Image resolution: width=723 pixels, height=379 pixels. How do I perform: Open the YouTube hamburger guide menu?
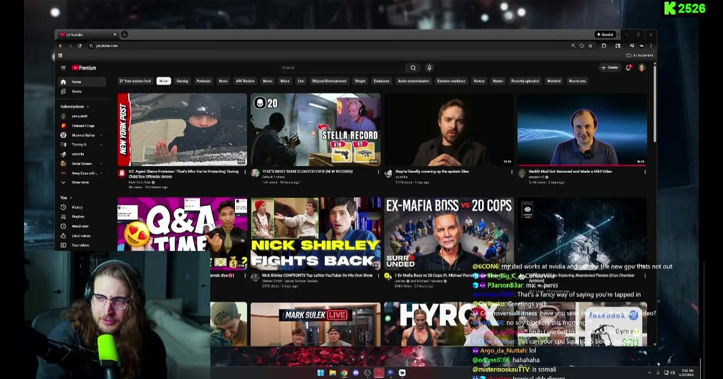point(63,67)
